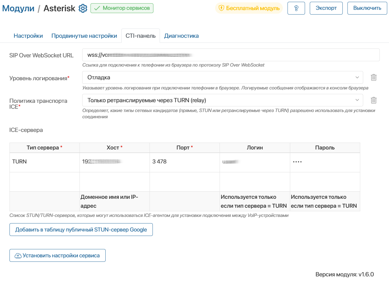Viewport: 389px width, 282px height.
Task: Click the SIP Over WebSocket URL field
Action: tap(231, 55)
